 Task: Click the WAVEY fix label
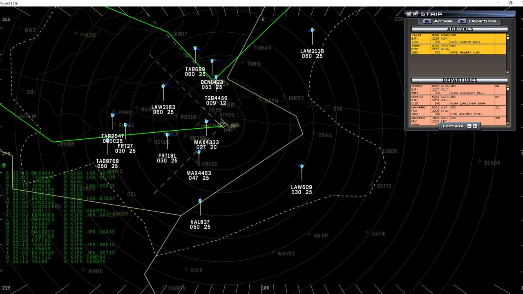[286, 254]
